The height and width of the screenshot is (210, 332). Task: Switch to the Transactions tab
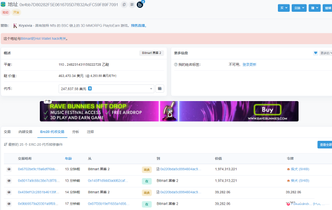[7, 132]
